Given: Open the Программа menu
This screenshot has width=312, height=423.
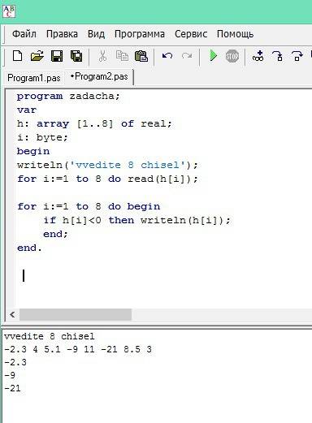Looking at the screenshot, I should [140, 34].
